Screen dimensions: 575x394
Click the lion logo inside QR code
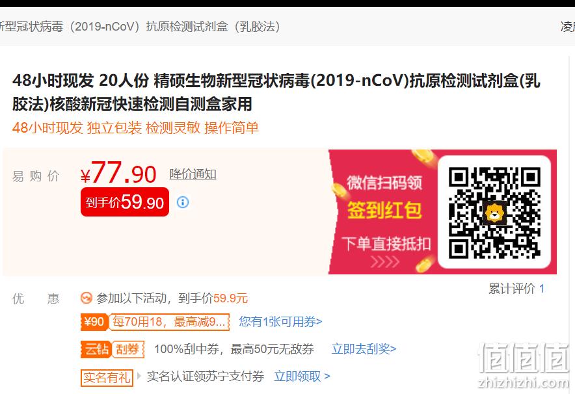coord(494,213)
